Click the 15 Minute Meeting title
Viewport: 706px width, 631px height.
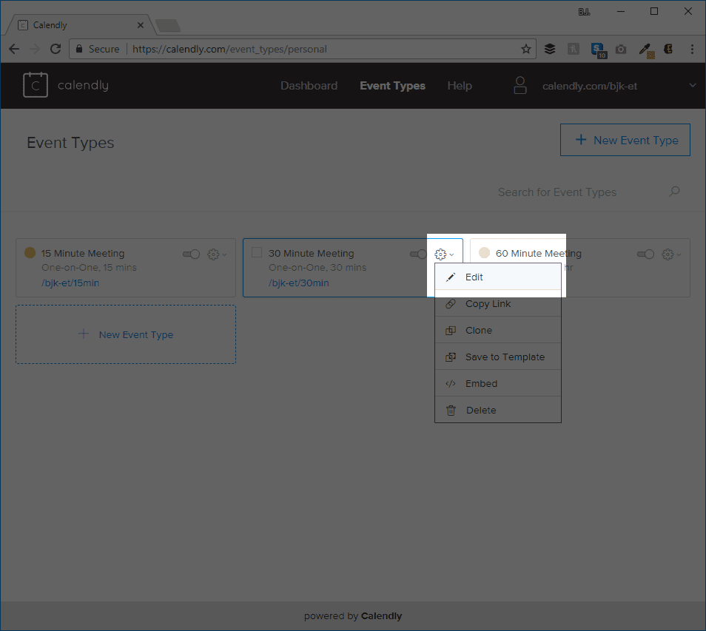83,254
